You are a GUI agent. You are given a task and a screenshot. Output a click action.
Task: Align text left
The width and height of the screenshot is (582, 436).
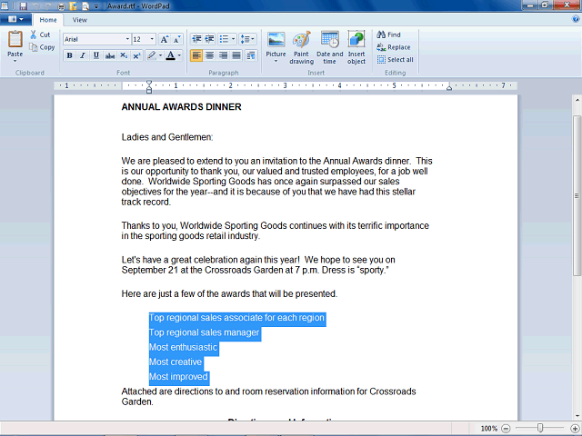(196, 55)
